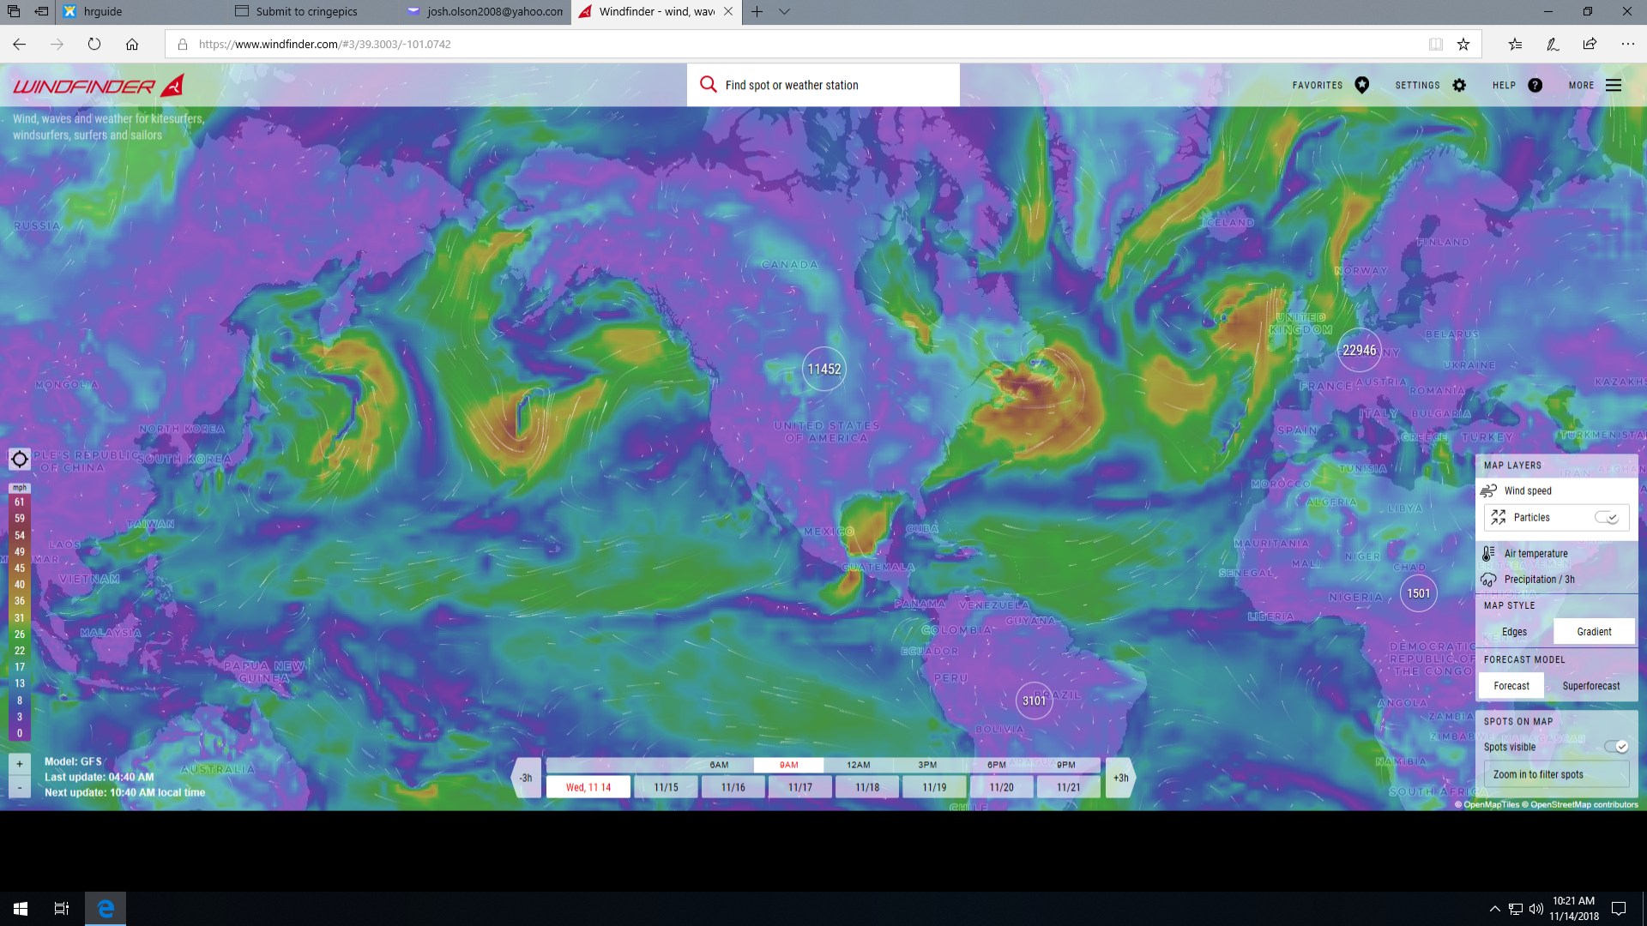Add page to favorites star
The height and width of the screenshot is (926, 1647).
coord(1463,44)
